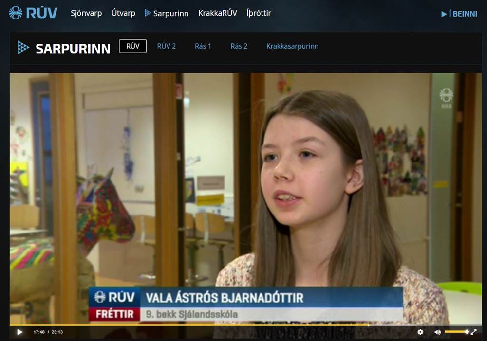
Task: Click the play icon beside Í BEINNI
Action: tap(444, 14)
